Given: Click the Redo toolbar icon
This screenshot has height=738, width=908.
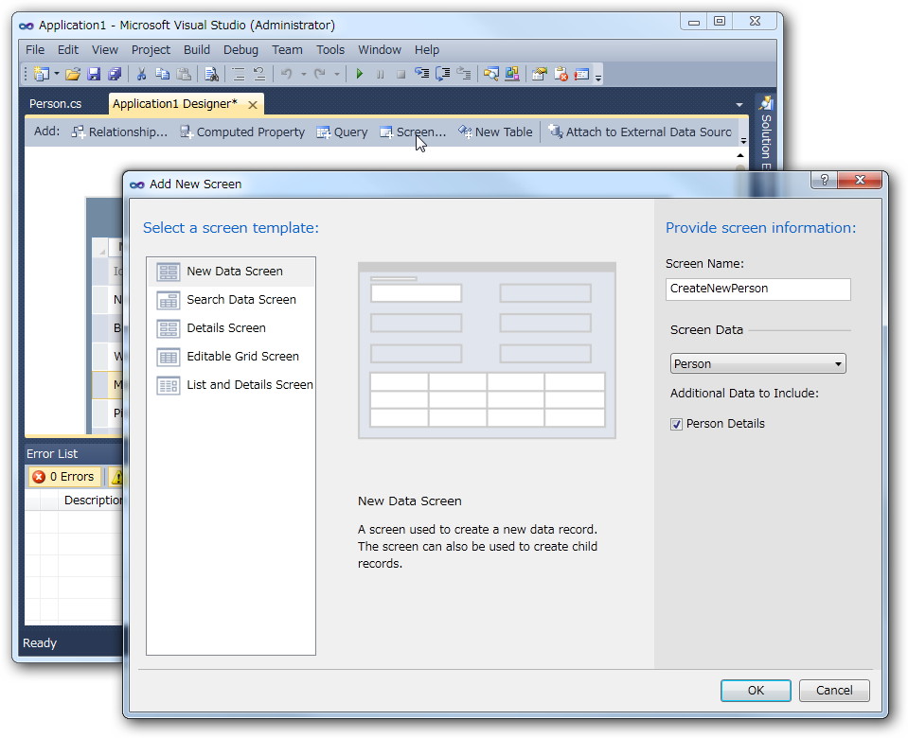Looking at the screenshot, I should tap(320, 74).
